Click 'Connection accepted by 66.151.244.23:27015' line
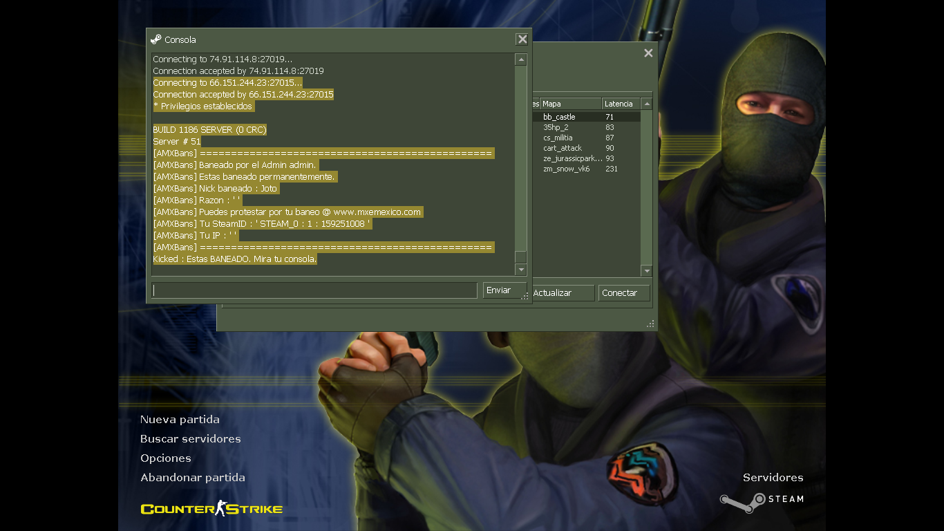 [x=243, y=95]
